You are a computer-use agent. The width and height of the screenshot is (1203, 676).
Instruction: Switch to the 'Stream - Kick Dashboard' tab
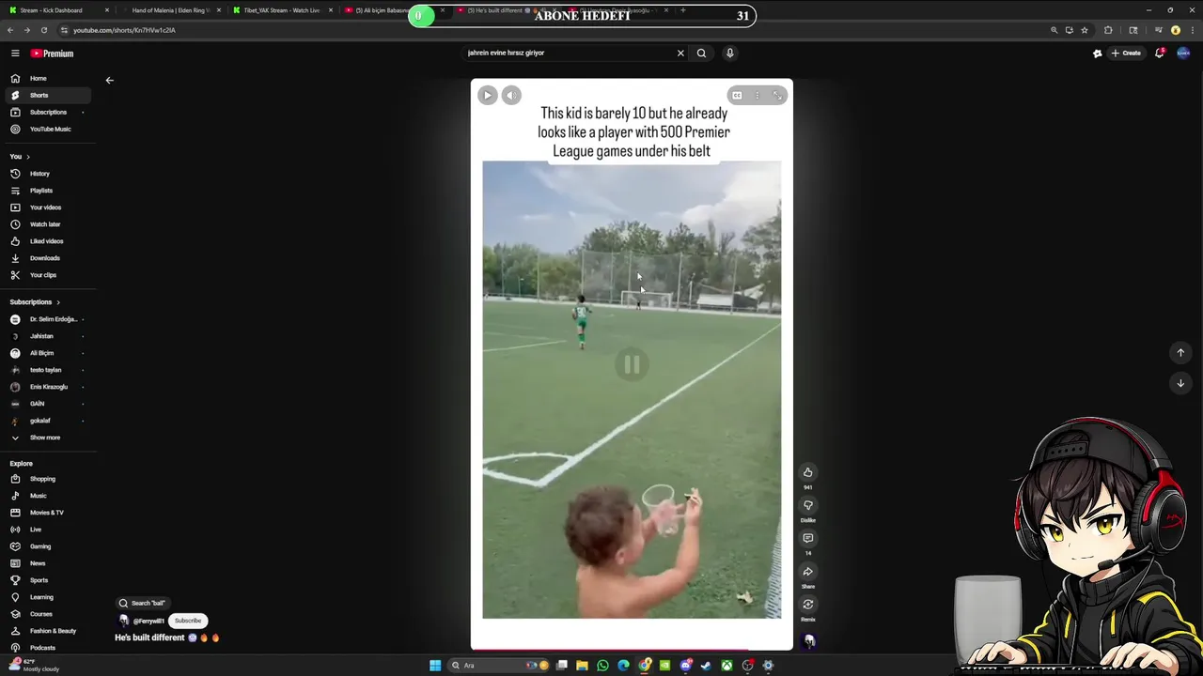click(x=59, y=10)
